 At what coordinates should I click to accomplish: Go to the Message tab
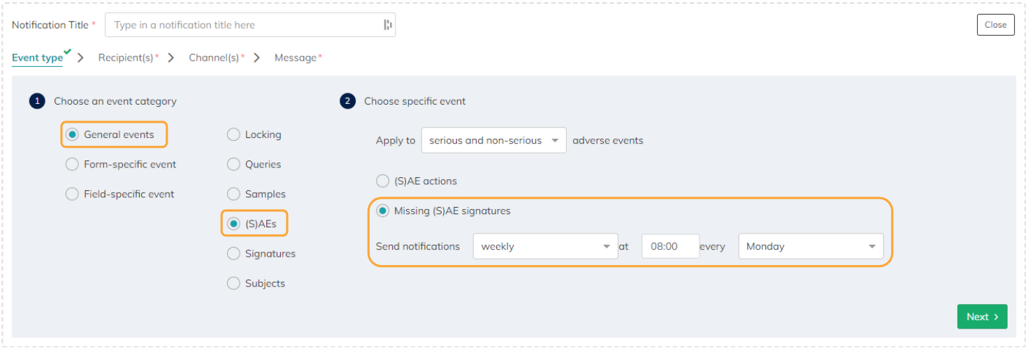pyautogui.click(x=296, y=58)
